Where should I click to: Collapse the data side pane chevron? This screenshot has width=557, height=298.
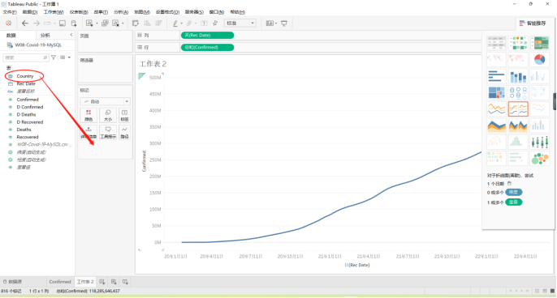[x=71, y=35]
